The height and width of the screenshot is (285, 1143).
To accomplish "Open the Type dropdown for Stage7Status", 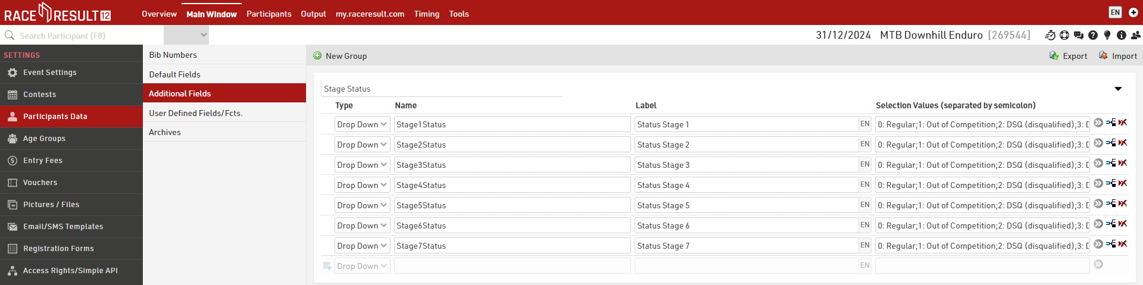I will [362, 246].
